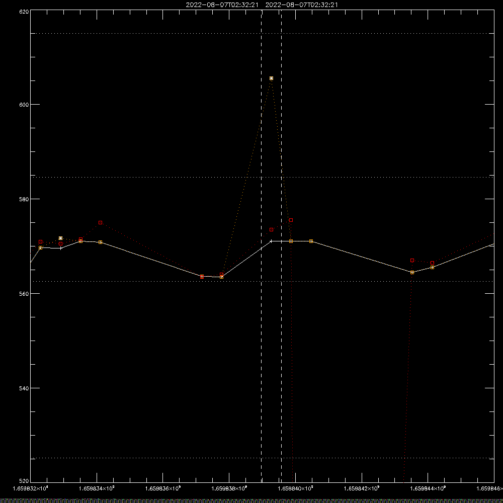Click the dotted horizontal line near 615
Screen dimensions: 503x503
coord(262,33)
